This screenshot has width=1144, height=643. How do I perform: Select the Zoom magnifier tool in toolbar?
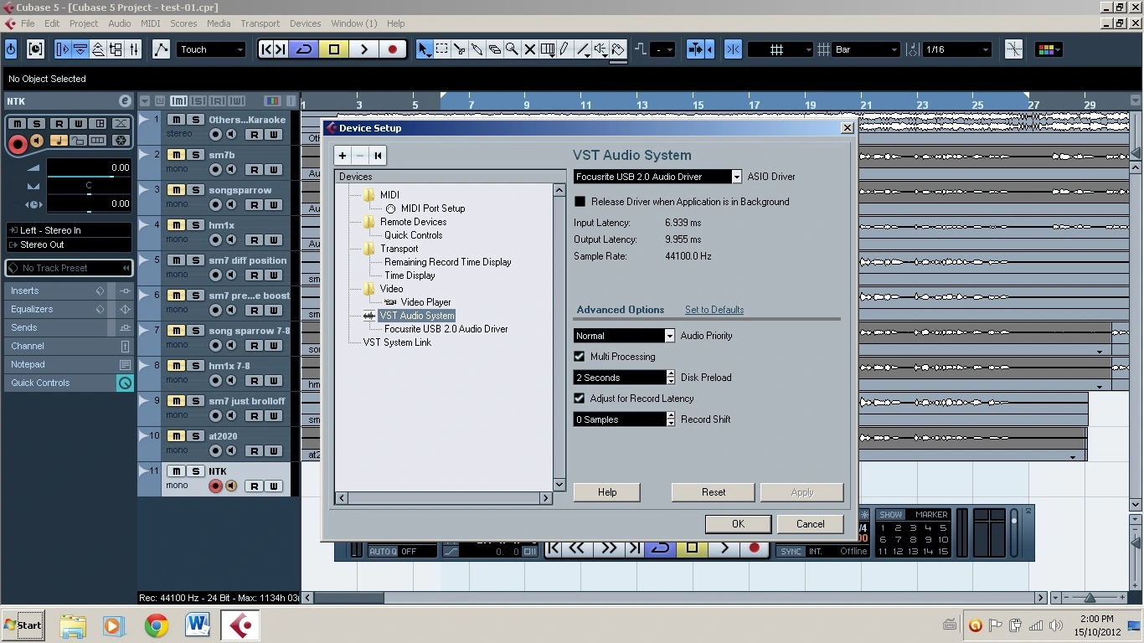point(512,50)
